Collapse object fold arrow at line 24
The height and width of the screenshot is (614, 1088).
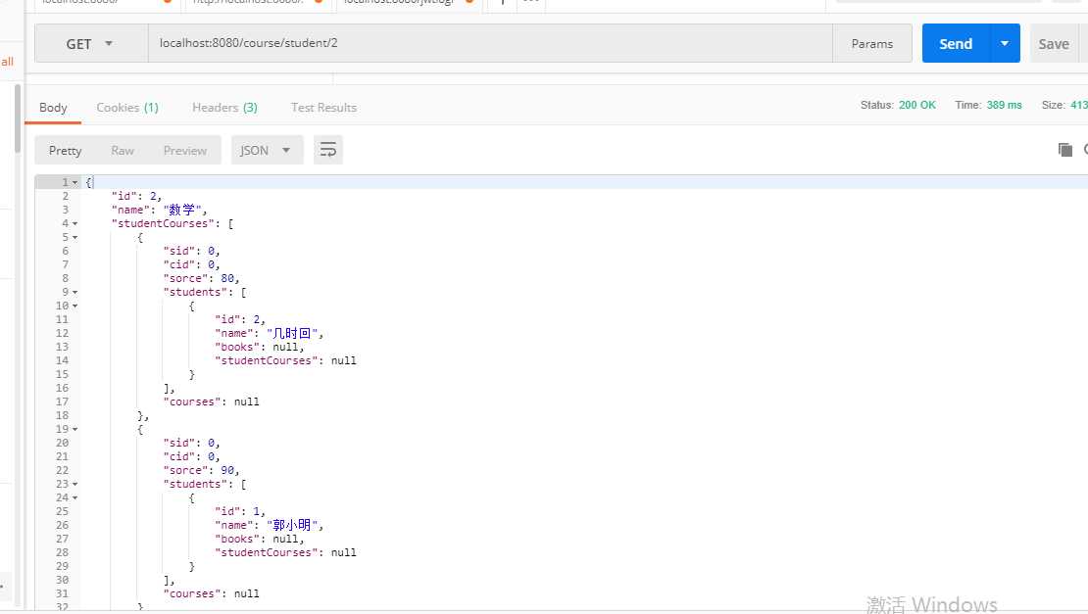[x=74, y=498]
